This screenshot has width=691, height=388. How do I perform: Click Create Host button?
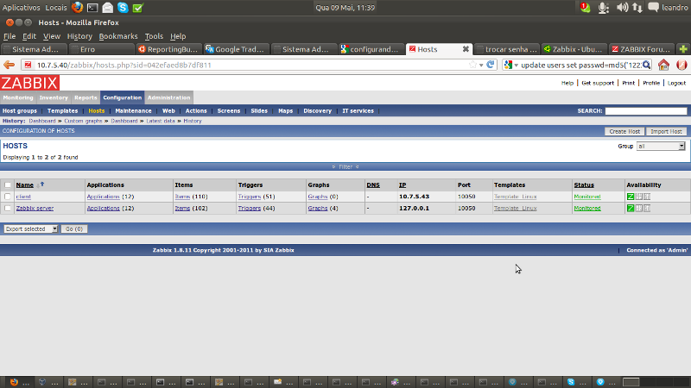(624, 132)
